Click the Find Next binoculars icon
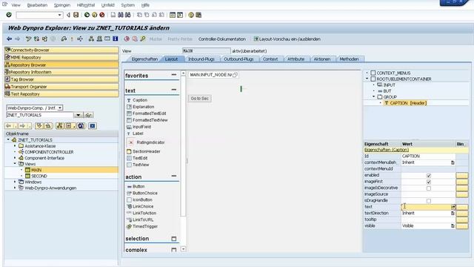This screenshot has height=267, width=474. [x=128, y=15]
